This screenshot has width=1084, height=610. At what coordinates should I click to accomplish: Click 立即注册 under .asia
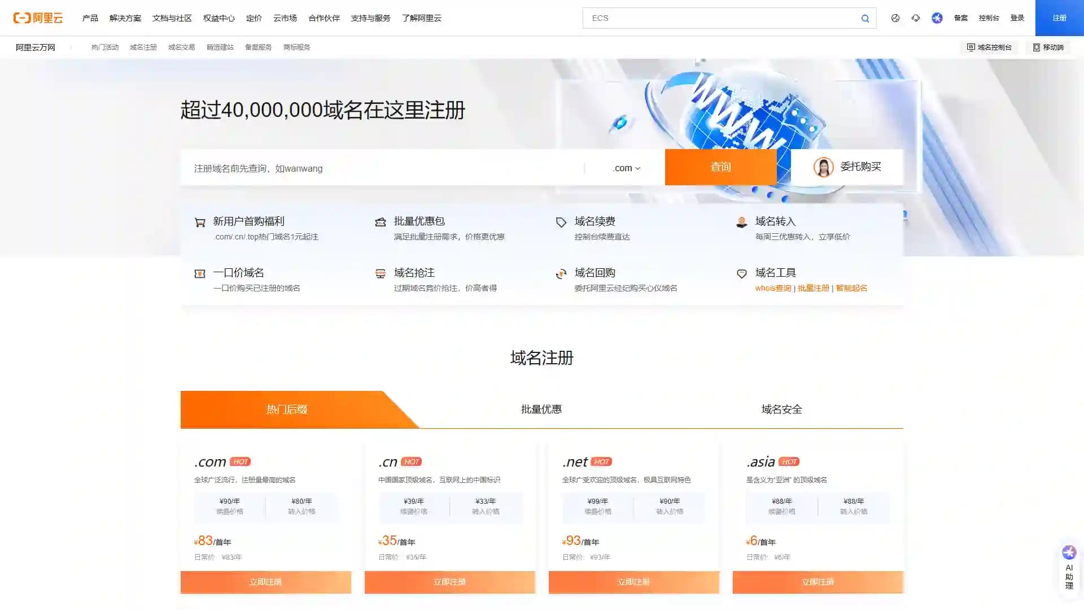[818, 582]
